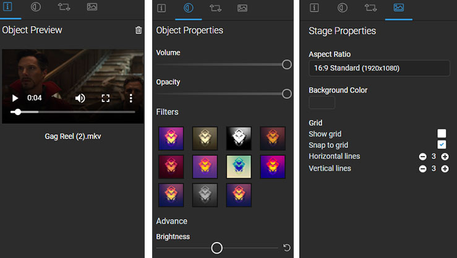This screenshot has height=258, width=457.
Task: Open the transition tab in Object Properties panel
Action: click(x=215, y=8)
